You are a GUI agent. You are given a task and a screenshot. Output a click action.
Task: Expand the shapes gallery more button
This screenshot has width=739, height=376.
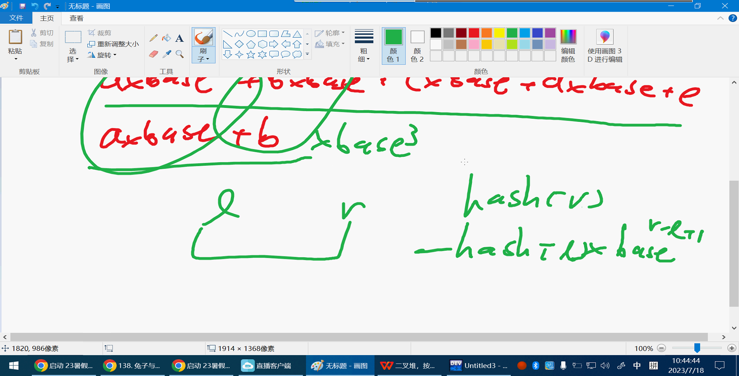307,54
